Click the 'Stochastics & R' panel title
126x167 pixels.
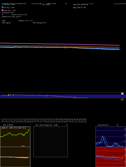(103, 125)
